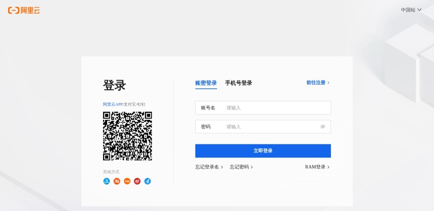Click the 忘记登录名 link
Image resolution: width=434 pixels, height=211 pixels.
pyautogui.click(x=207, y=167)
